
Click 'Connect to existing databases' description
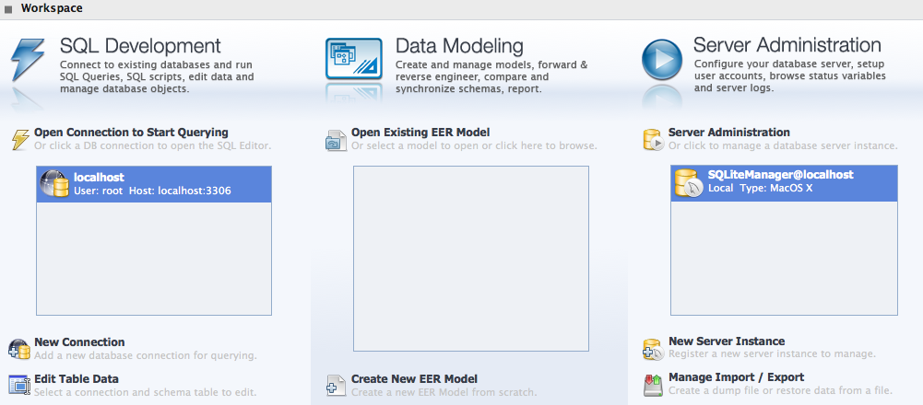click(157, 77)
